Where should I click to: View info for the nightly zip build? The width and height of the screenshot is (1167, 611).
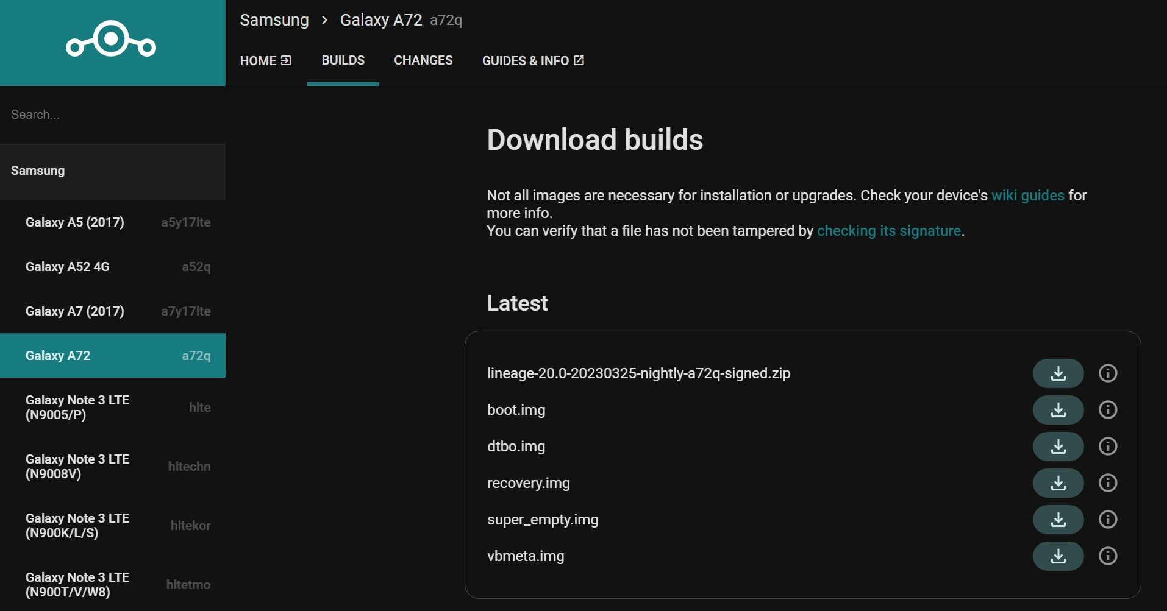(x=1108, y=373)
